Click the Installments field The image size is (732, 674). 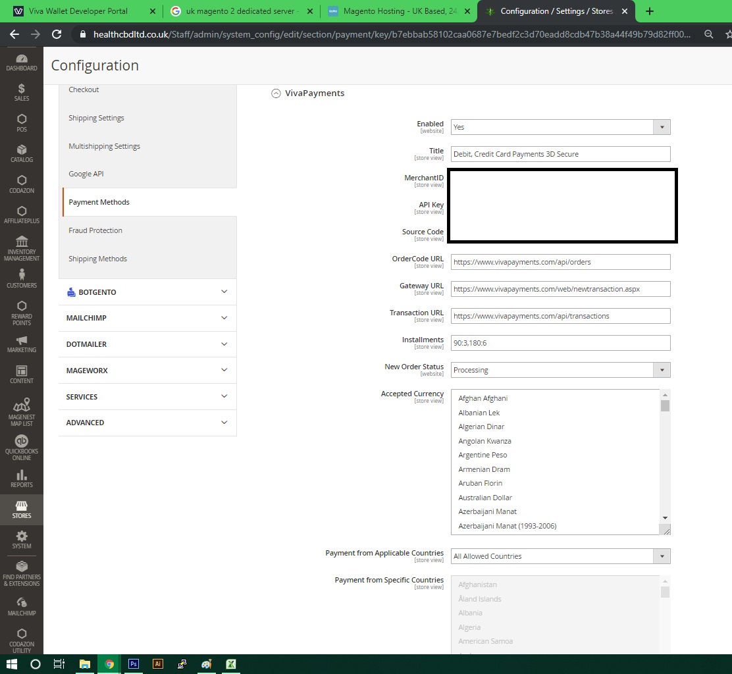560,343
